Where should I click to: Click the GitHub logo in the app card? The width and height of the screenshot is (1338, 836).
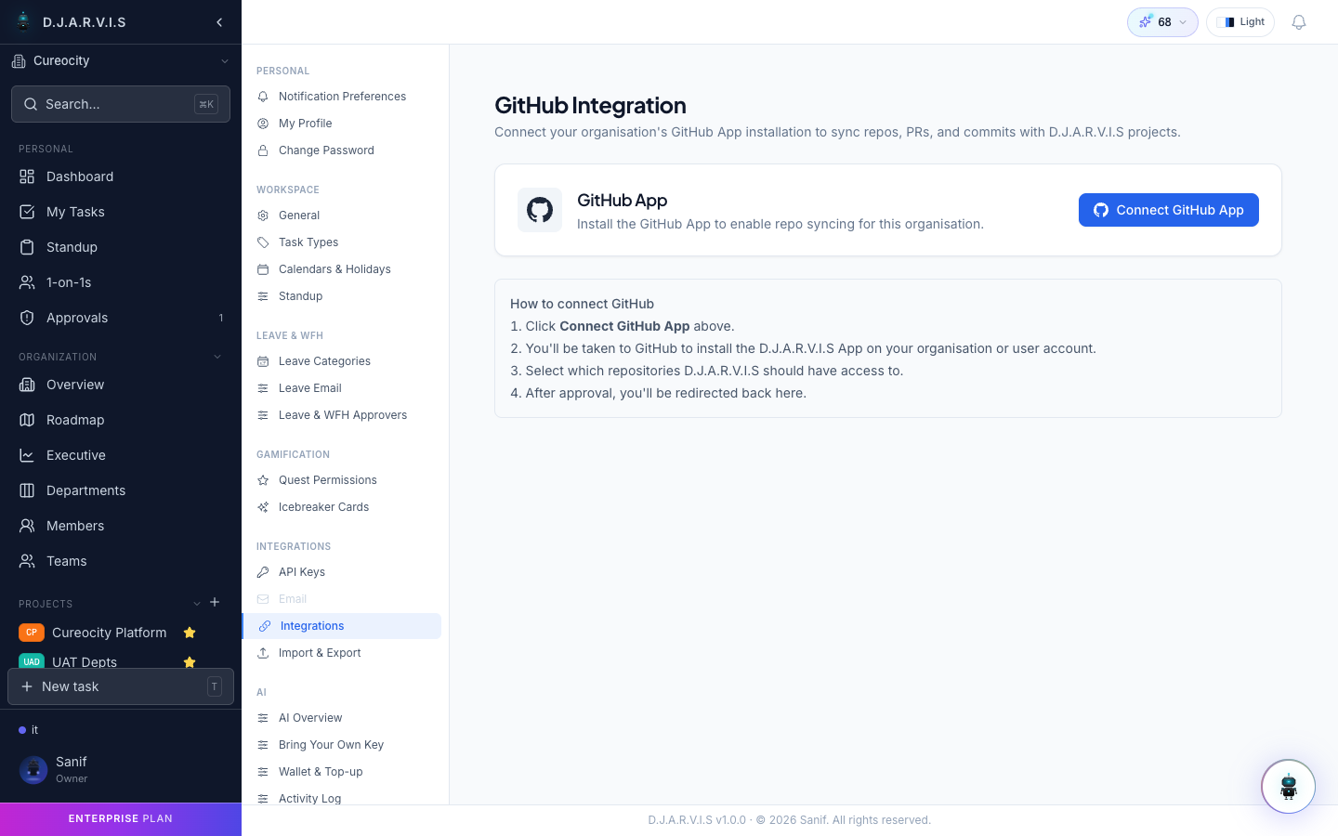540,210
